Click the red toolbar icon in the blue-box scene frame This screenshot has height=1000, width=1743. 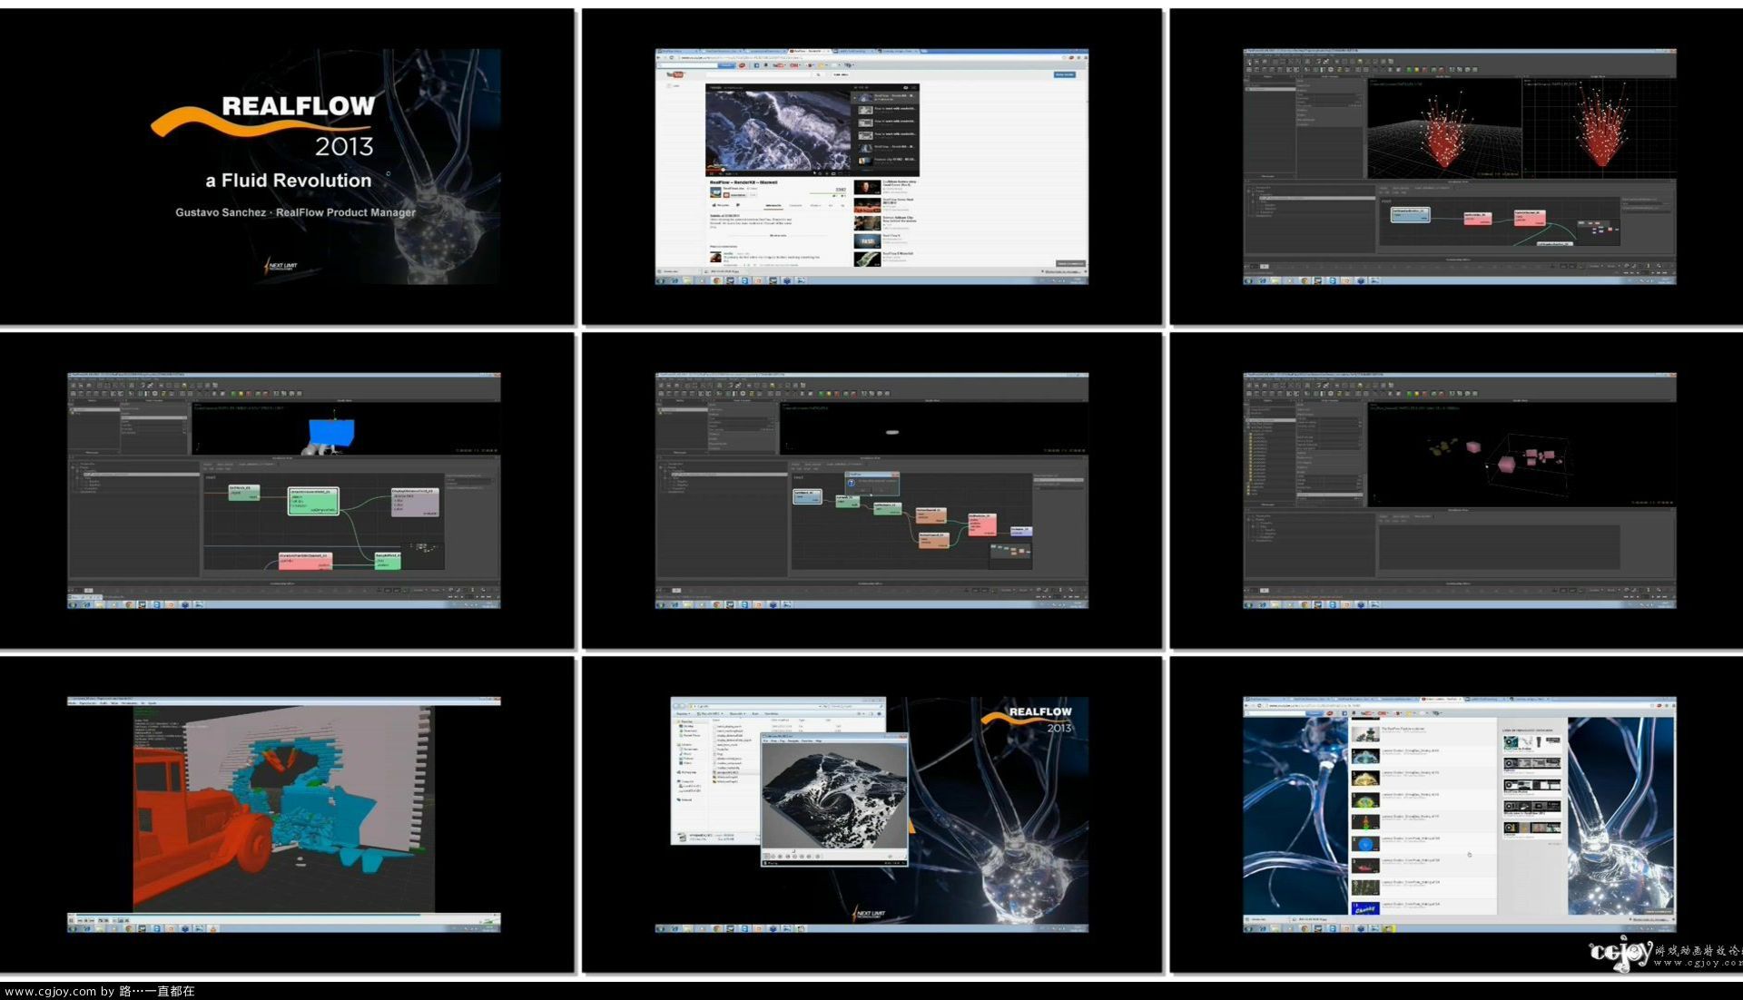pyautogui.click(x=249, y=394)
